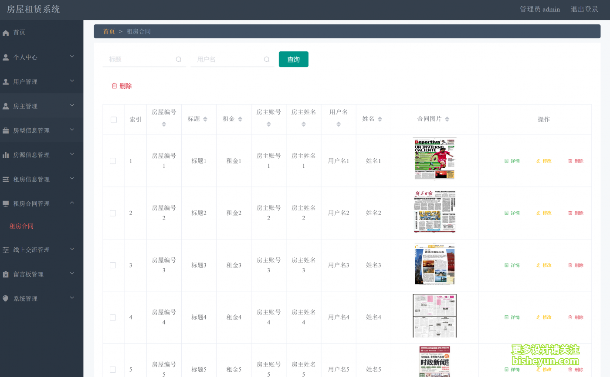Click the 房屋租赁系统 title
This screenshot has width=610, height=377.
pos(34,9)
